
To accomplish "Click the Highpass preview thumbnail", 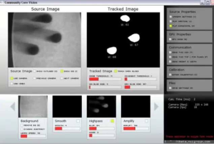I will pyautogui.click(x=101, y=106).
